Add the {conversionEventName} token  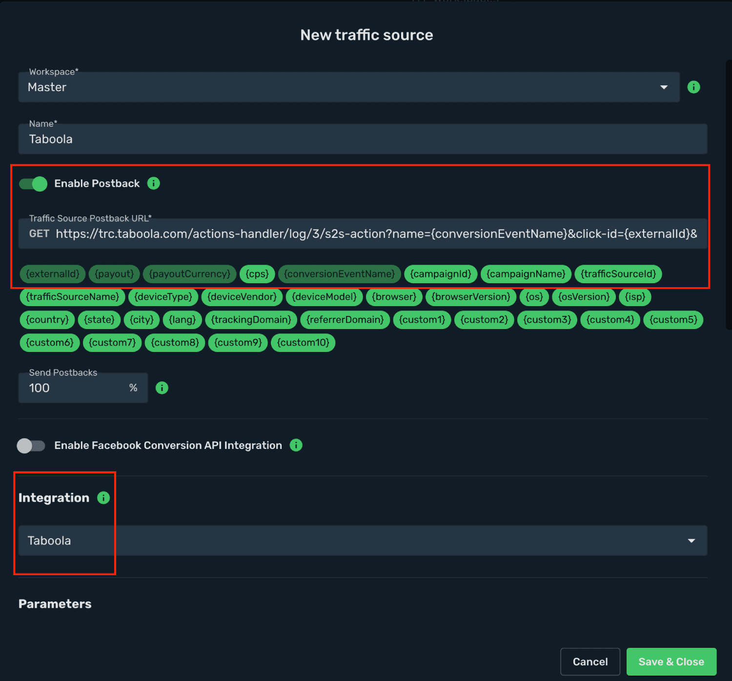(340, 274)
